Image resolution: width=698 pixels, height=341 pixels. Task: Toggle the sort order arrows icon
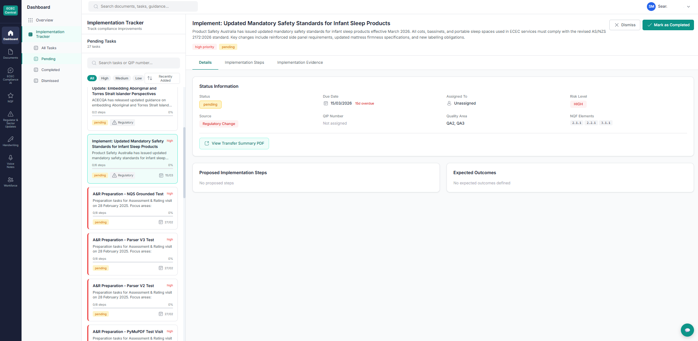[x=150, y=78]
